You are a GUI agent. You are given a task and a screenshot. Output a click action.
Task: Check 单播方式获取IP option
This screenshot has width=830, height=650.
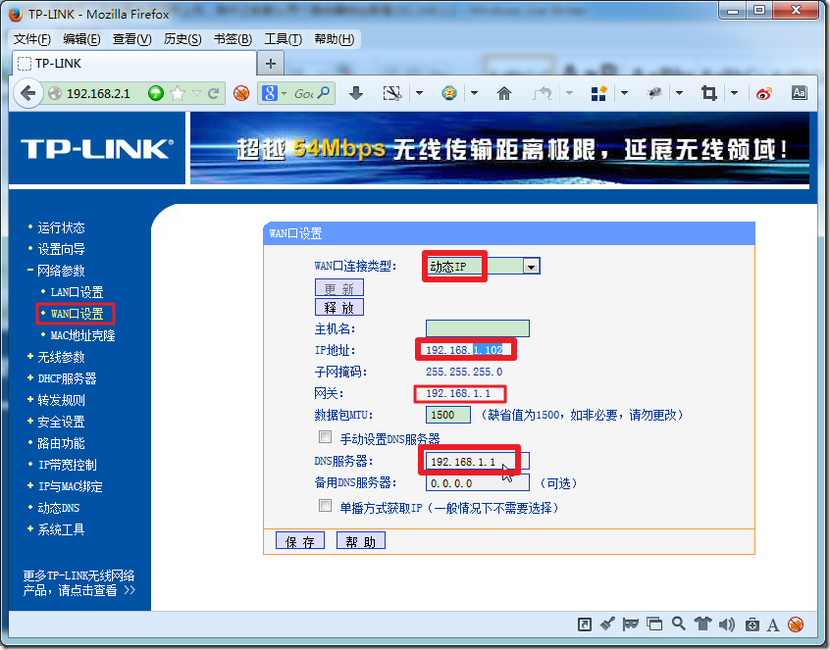pyautogui.click(x=325, y=505)
